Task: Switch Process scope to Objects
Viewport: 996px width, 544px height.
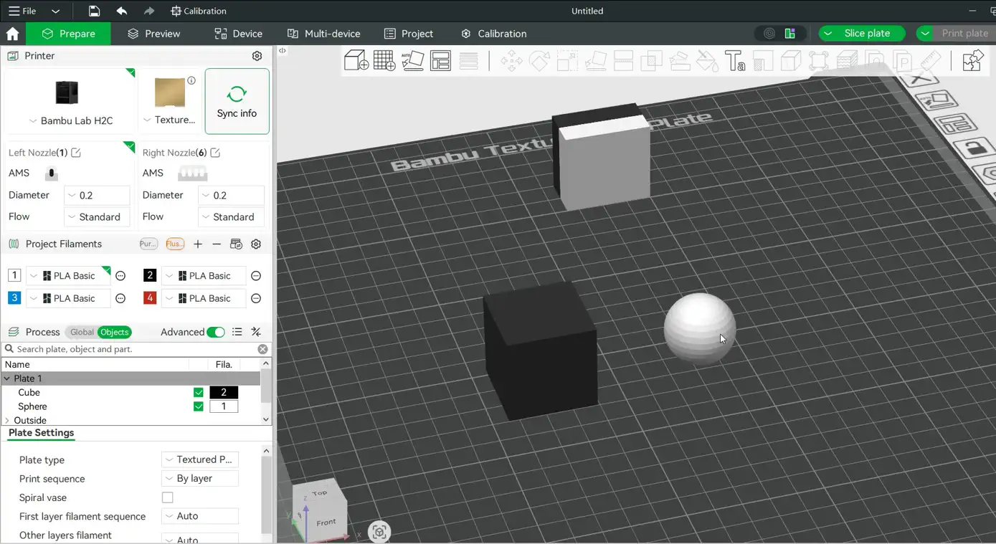Action: click(x=115, y=332)
